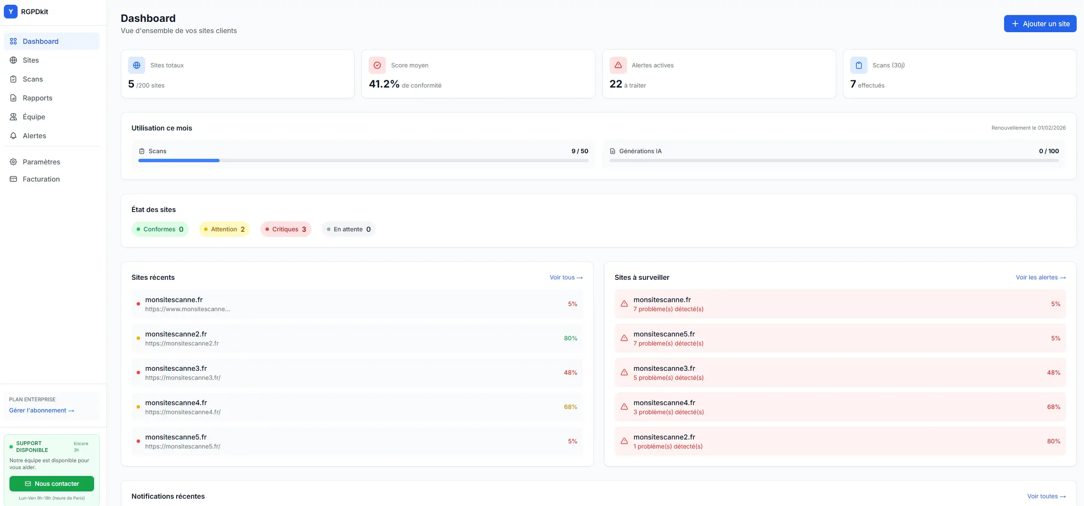Click the envelope icon on Nous contacter
Viewport: 1084px width, 506px height.
tap(28, 484)
